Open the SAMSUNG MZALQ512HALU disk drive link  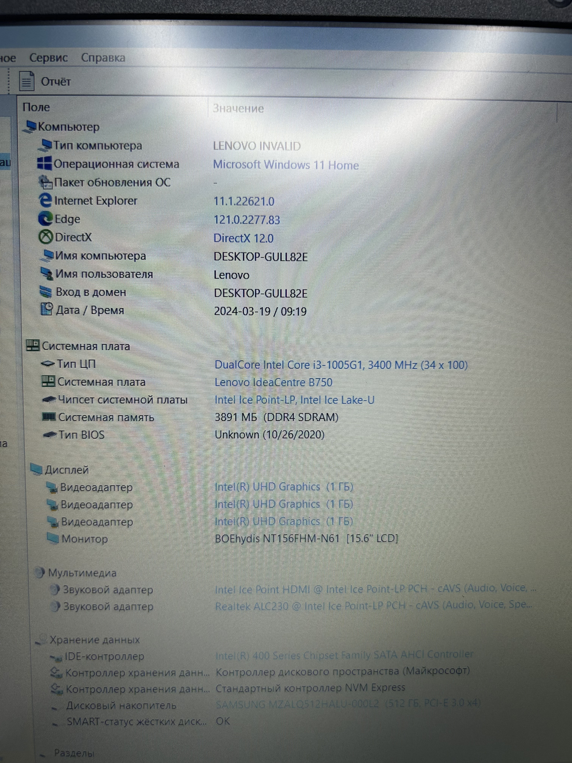coord(348,704)
